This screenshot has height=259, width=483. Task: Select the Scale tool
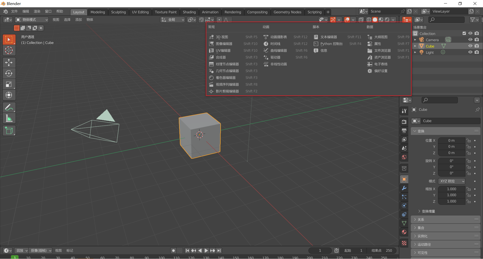[9, 84]
